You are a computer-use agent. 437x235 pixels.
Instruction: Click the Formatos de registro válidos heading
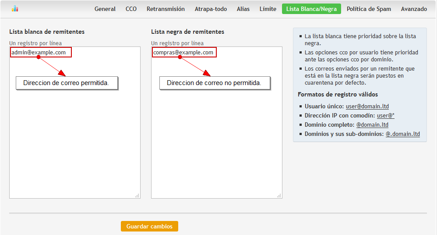338,94
